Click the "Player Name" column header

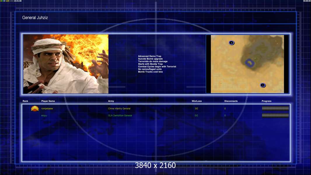pyautogui.click(x=48, y=101)
